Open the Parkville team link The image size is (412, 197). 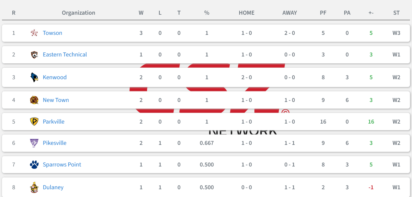click(54, 122)
